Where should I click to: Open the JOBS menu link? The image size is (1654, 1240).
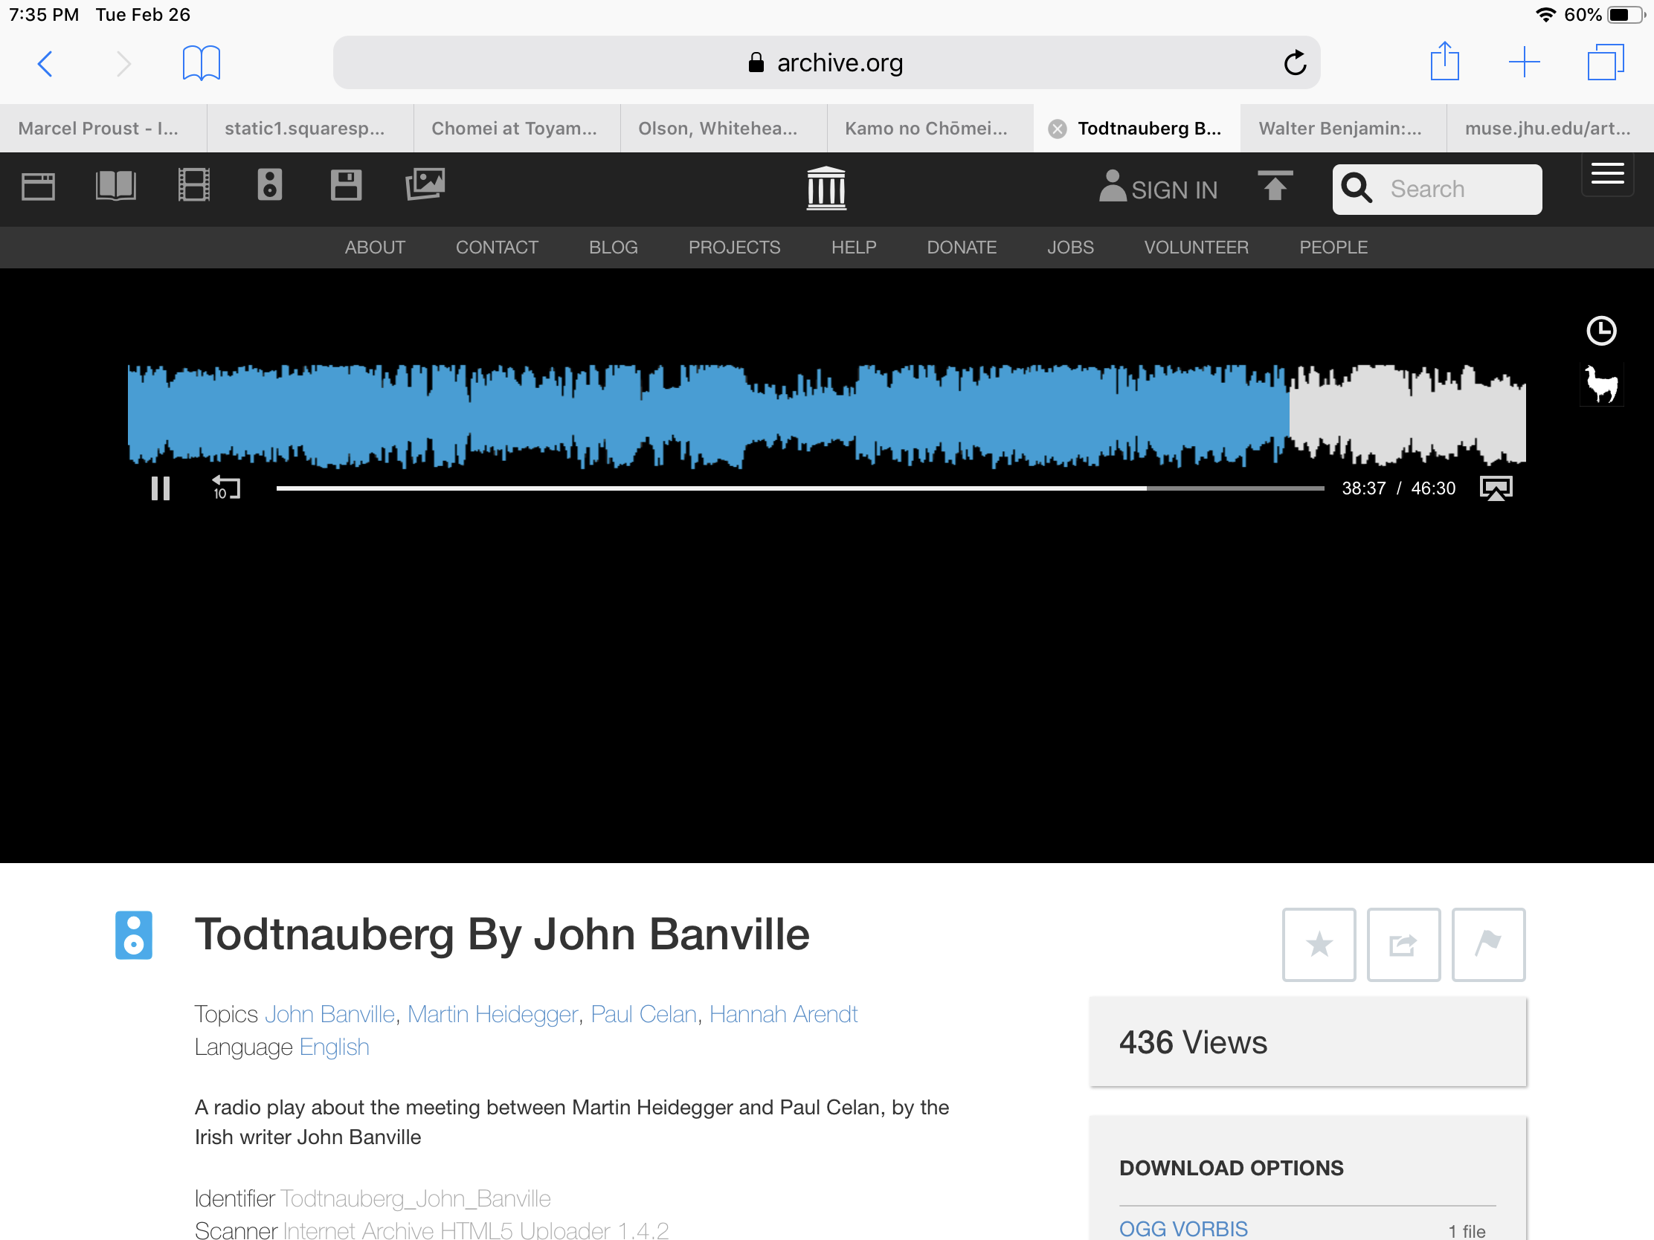[x=1070, y=248]
